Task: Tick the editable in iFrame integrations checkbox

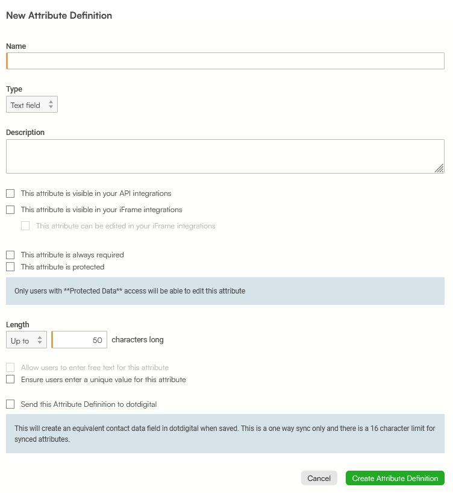Action: [25, 226]
